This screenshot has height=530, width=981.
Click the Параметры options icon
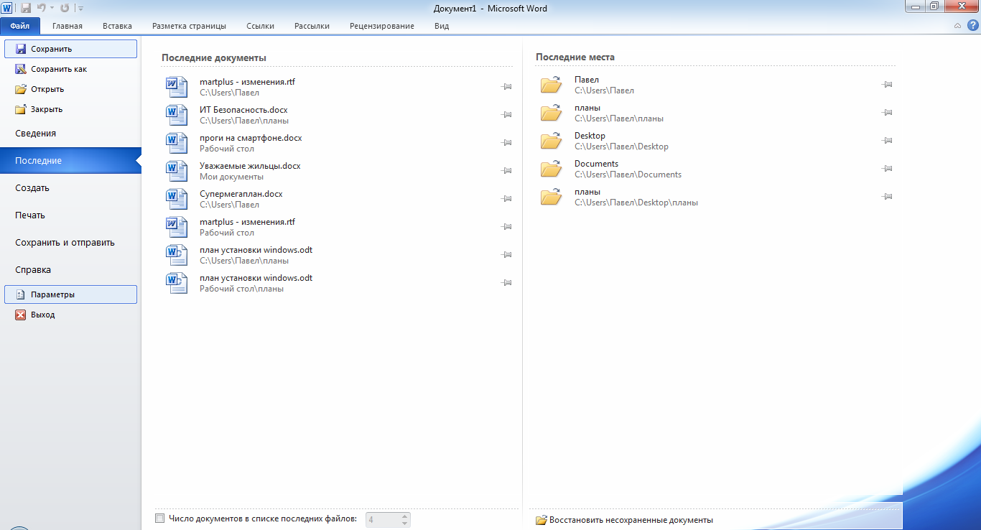tap(21, 294)
